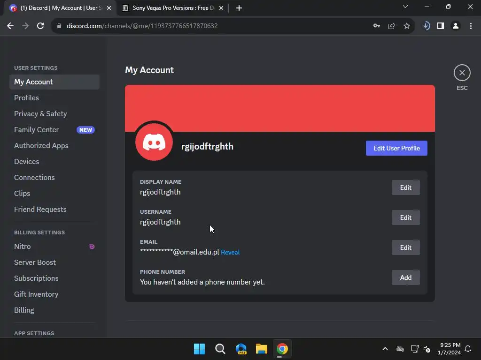Open clock and date panel

(450, 349)
